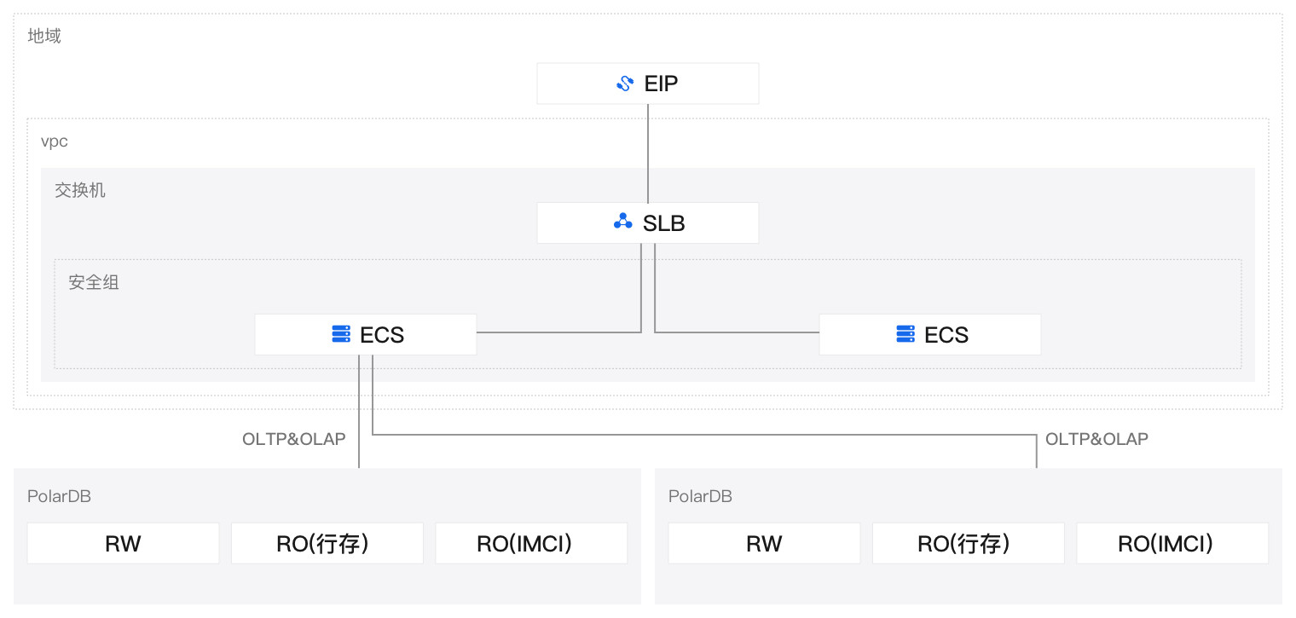The image size is (1296, 618).
Task: Select the EIP node box
Action: click(x=648, y=84)
